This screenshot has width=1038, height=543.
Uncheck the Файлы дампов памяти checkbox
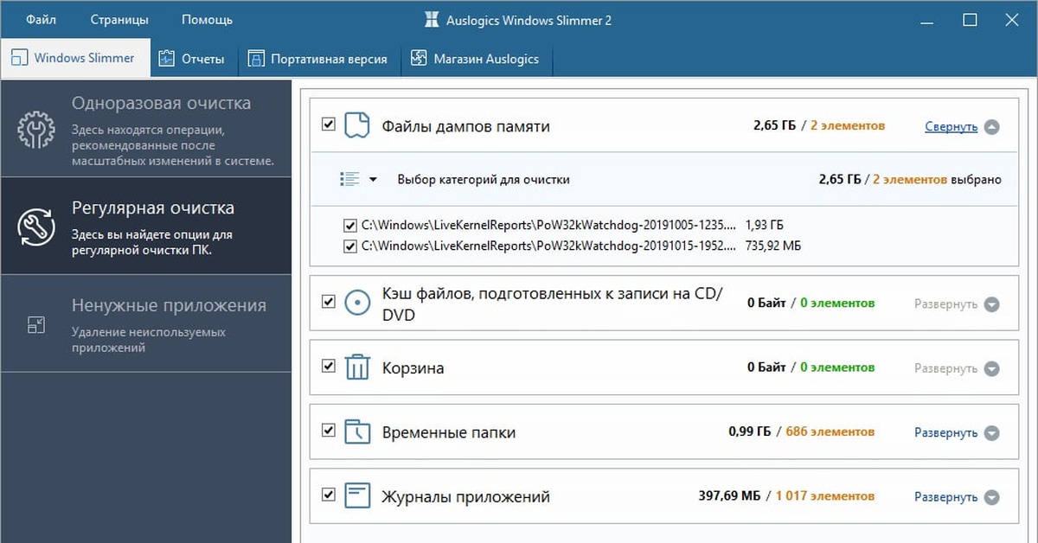click(x=328, y=125)
